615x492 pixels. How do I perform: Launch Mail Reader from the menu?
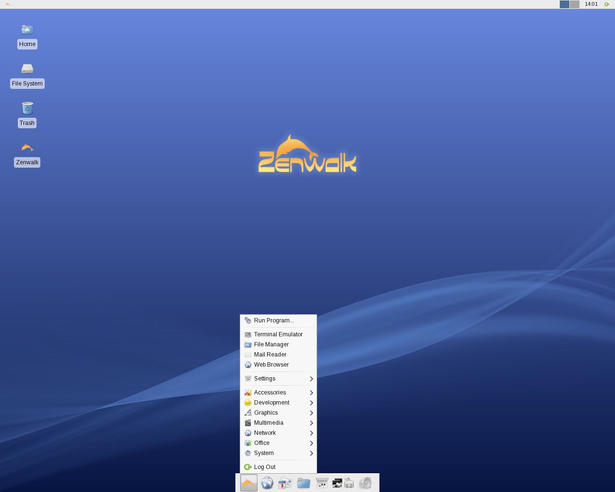coord(270,355)
